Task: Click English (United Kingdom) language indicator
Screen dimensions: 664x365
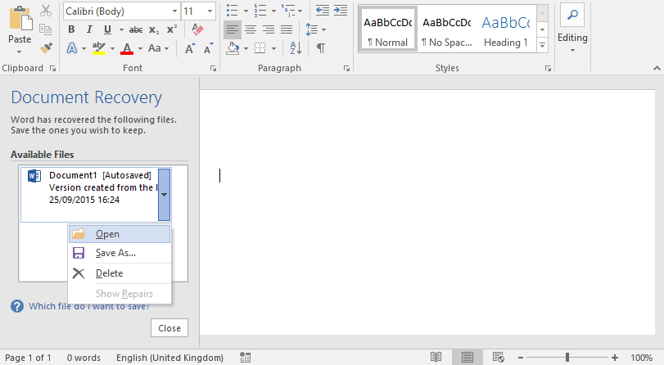Action: (x=169, y=358)
